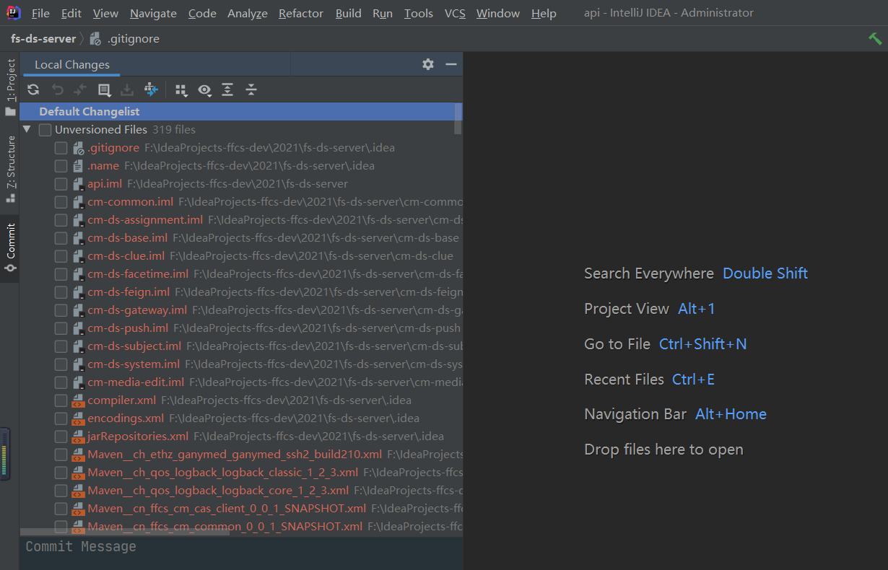The width and height of the screenshot is (888, 570).
Task: Expand all items using Expand All icon
Action: coord(227,89)
